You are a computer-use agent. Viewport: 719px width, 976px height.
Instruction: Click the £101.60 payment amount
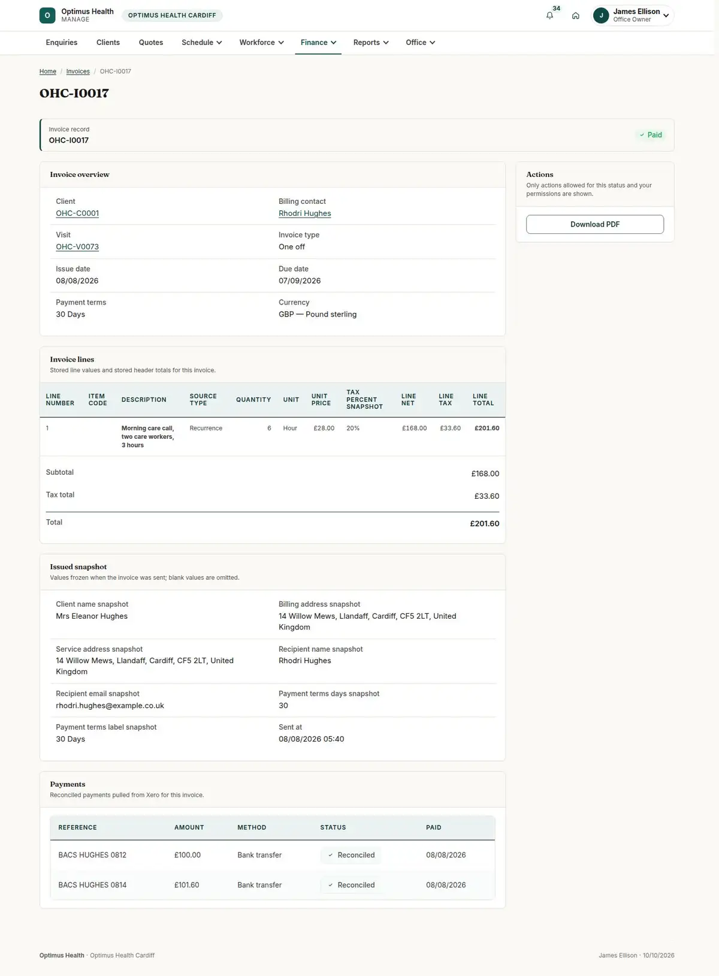tap(187, 885)
